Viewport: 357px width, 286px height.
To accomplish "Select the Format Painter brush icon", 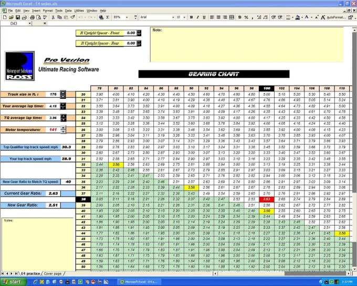I will pyautogui.click(x=72, y=17).
